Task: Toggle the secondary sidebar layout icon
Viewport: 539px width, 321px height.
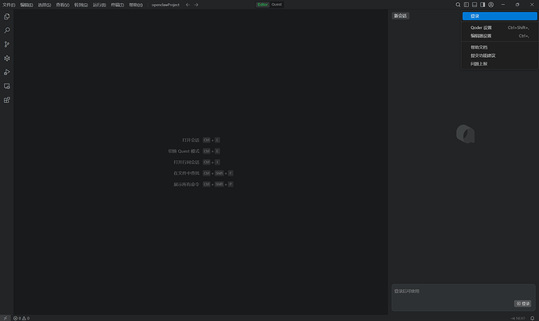Action: [482, 5]
